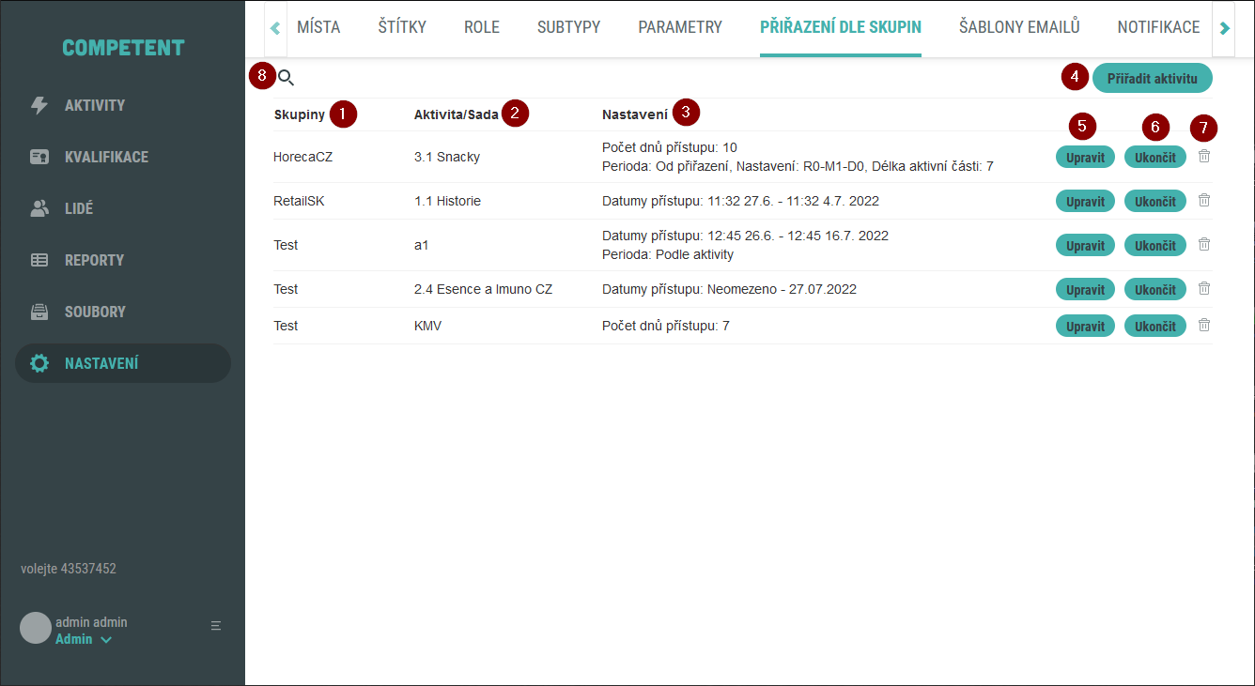Screen dimensions: 1255x686
Task: Click the admin user avatar circle
Action: coord(36,628)
